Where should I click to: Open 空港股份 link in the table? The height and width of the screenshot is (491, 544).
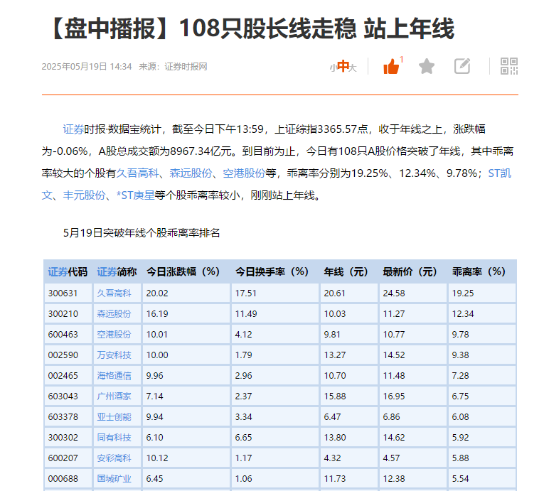pos(114,335)
